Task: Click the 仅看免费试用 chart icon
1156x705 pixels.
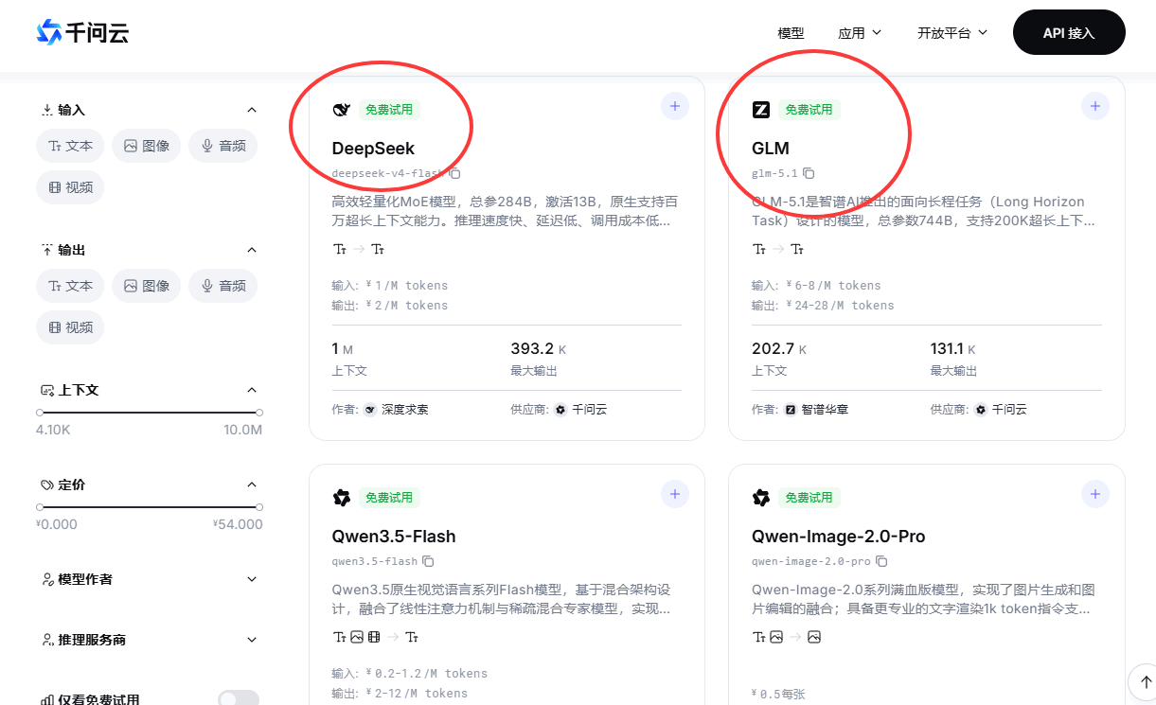Action: [46, 700]
